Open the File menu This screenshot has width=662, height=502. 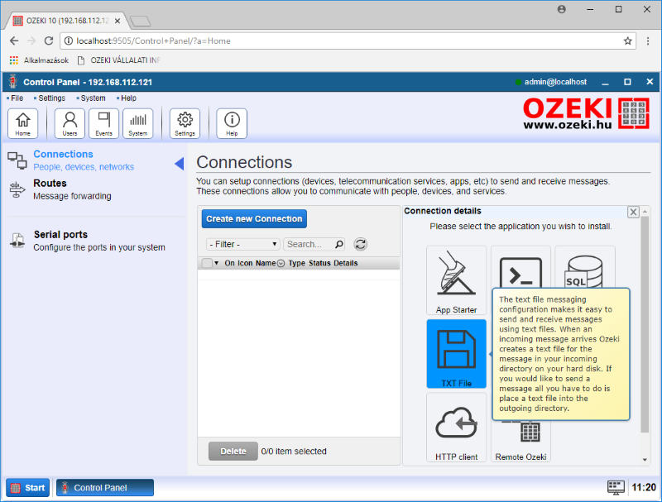pyautogui.click(x=15, y=98)
